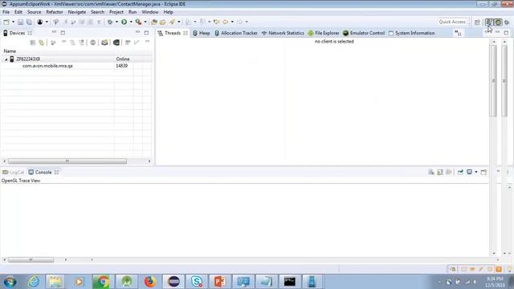
Task: Click Stop Process icon in Devices panel
Action: point(93,43)
